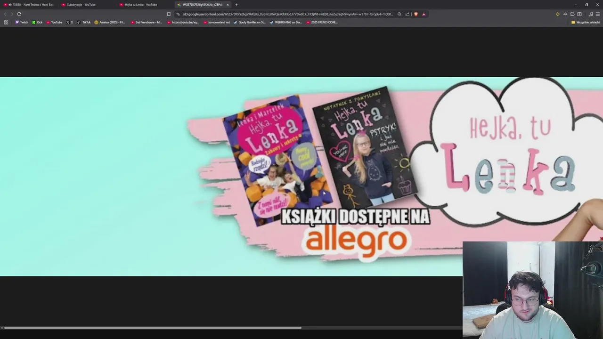Open the https://youtu.be bookmark
Screen dimensions: 603x339
(x=183, y=22)
